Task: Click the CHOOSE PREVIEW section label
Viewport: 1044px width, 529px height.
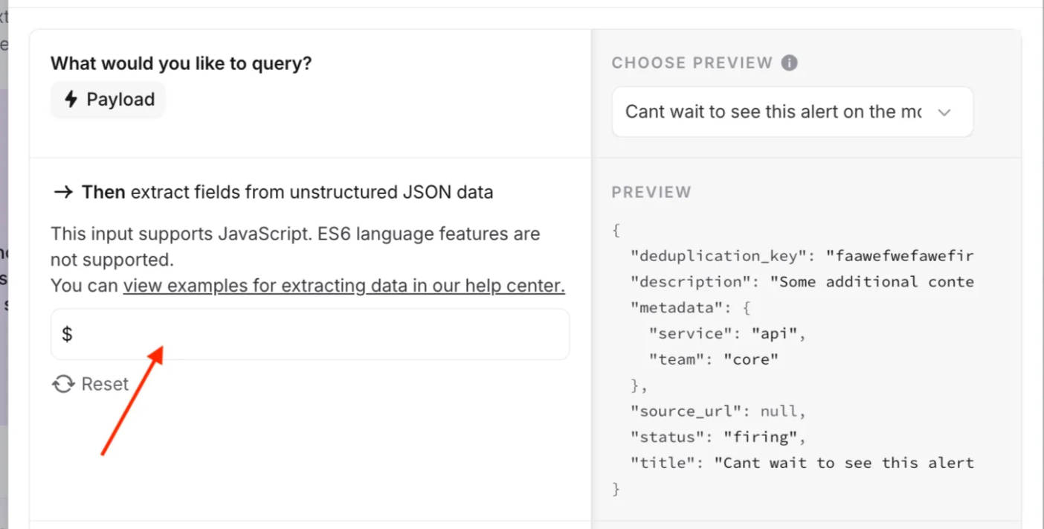Action: point(692,63)
